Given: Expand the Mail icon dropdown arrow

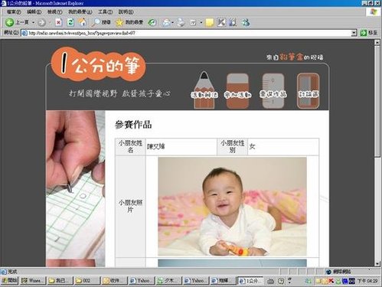Looking at the screenshot, I should click(x=173, y=23).
